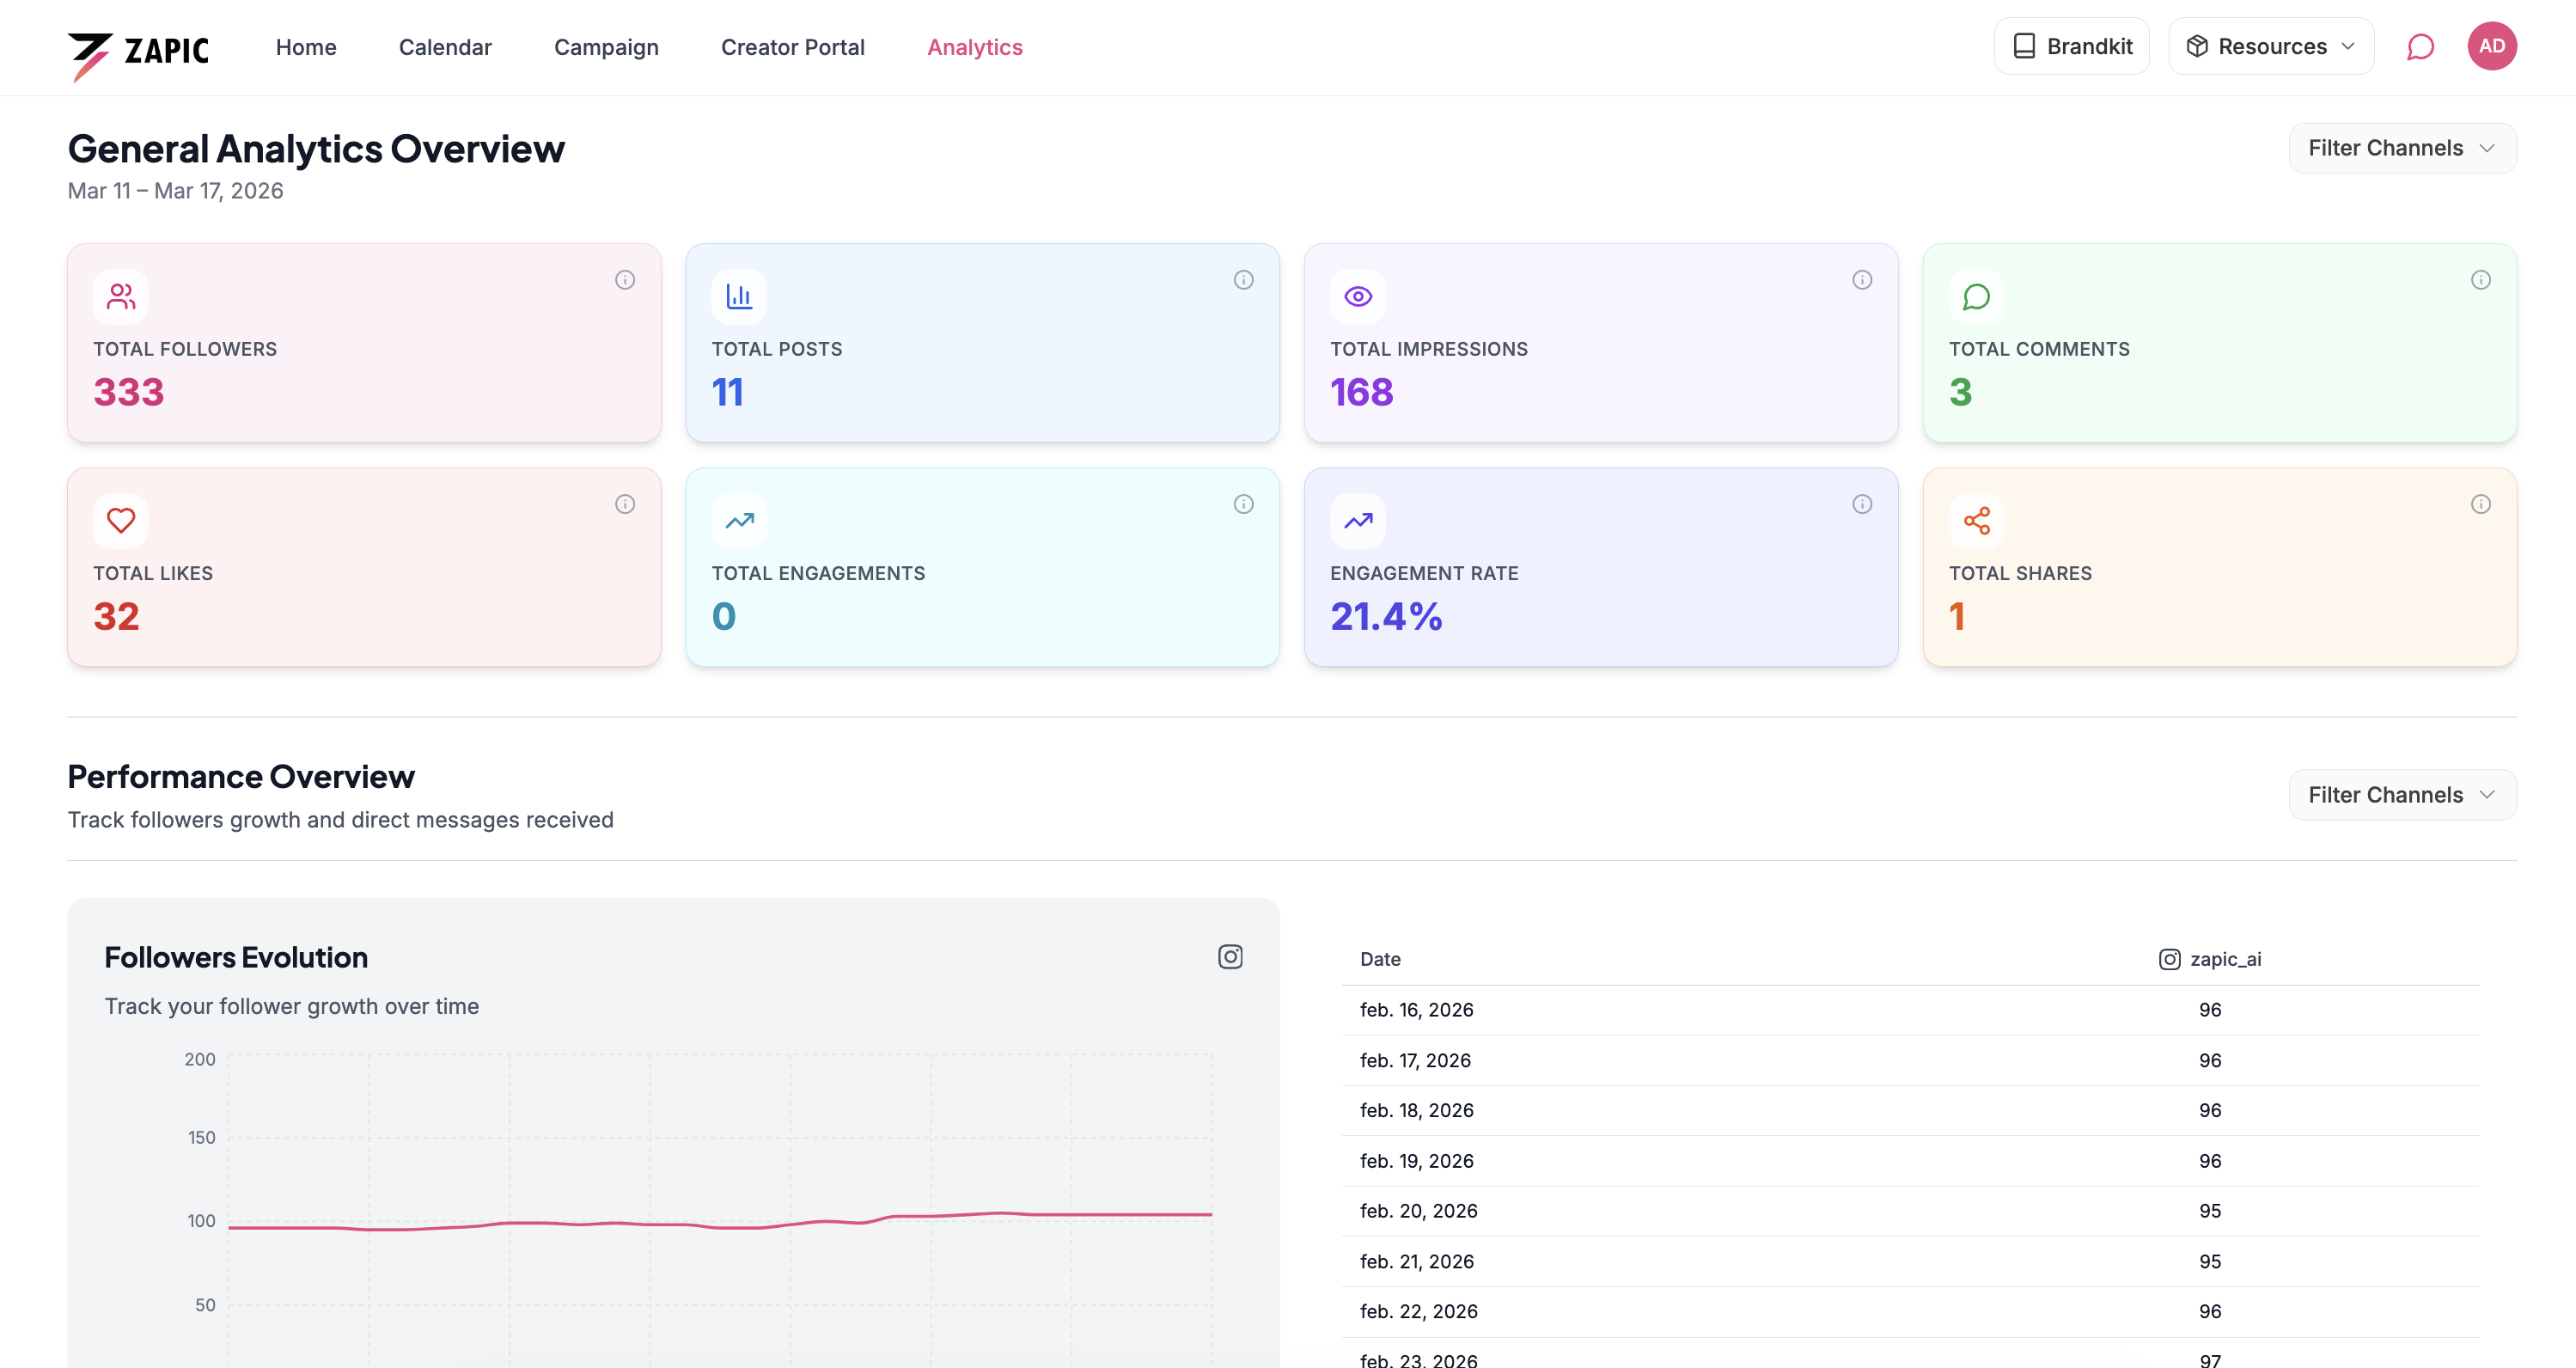The width and height of the screenshot is (2576, 1368).
Task: Click the Total Engagements info icon
Action: (x=1243, y=504)
